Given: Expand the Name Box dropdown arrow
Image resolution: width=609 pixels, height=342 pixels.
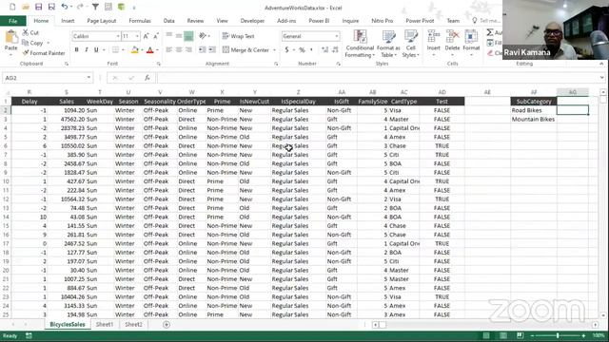Looking at the screenshot, I should [x=88, y=78].
